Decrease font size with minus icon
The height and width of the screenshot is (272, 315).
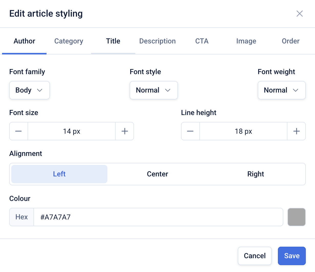coord(18,131)
